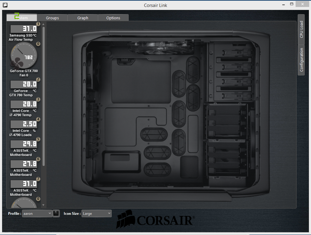The width and height of the screenshot is (311, 235).
Task: Click the number 2 badge on GeForce Temp sensor
Action: 38,79
